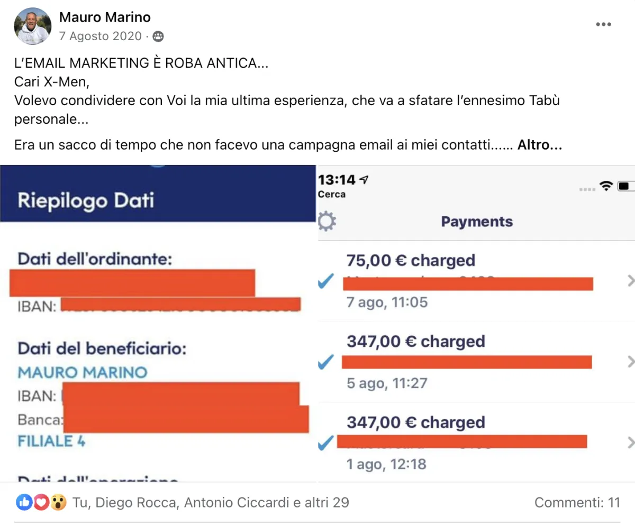Image resolution: width=635 pixels, height=525 pixels.
Task: Click the Like reaction icon
Action: 24,502
